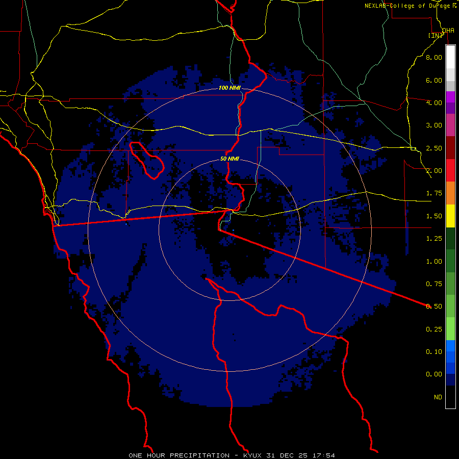This screenshot has width=459, height=459.
Task: Click the '[IN]' units label
Action: 436,36
